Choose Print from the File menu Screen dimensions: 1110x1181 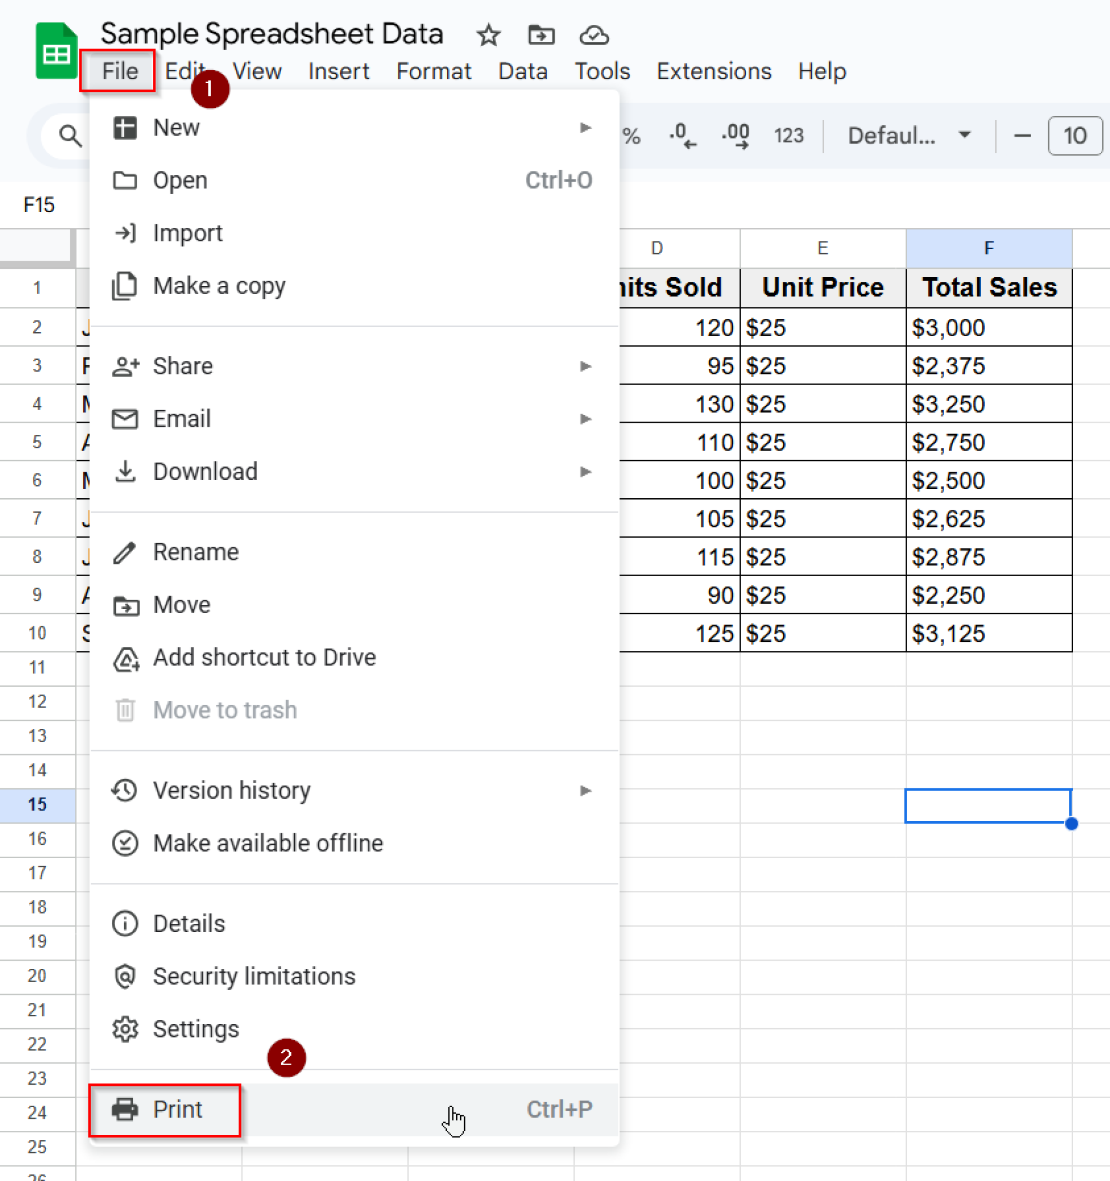point(177,1109)
